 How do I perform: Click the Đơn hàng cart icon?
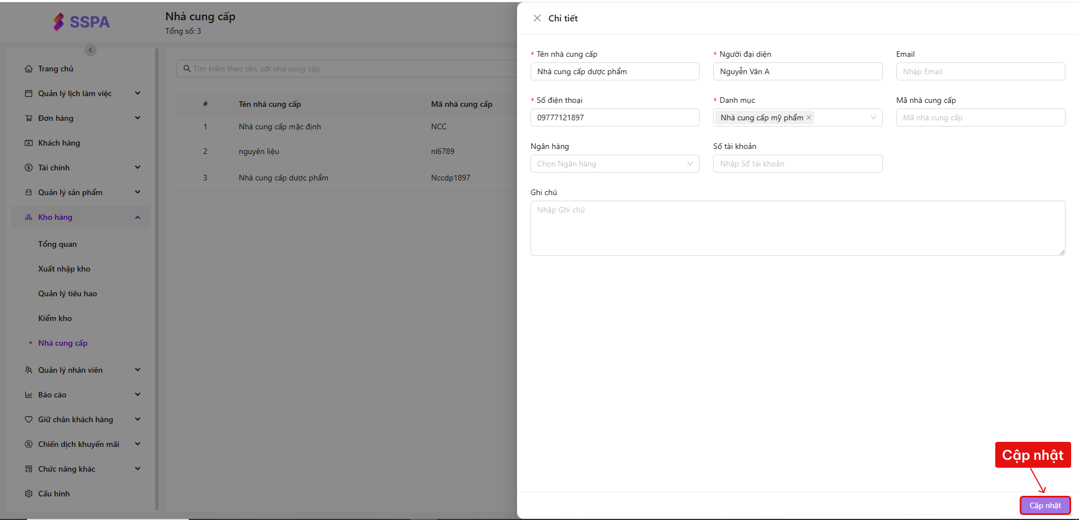(29, 118)
